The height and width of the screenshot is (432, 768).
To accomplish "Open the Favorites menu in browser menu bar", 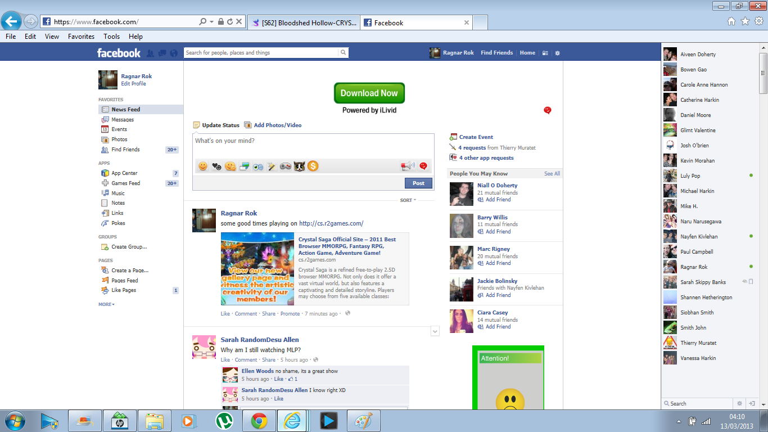I will [x=81, y=37].
